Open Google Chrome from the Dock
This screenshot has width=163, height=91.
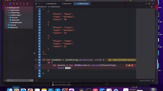(30, 90)
